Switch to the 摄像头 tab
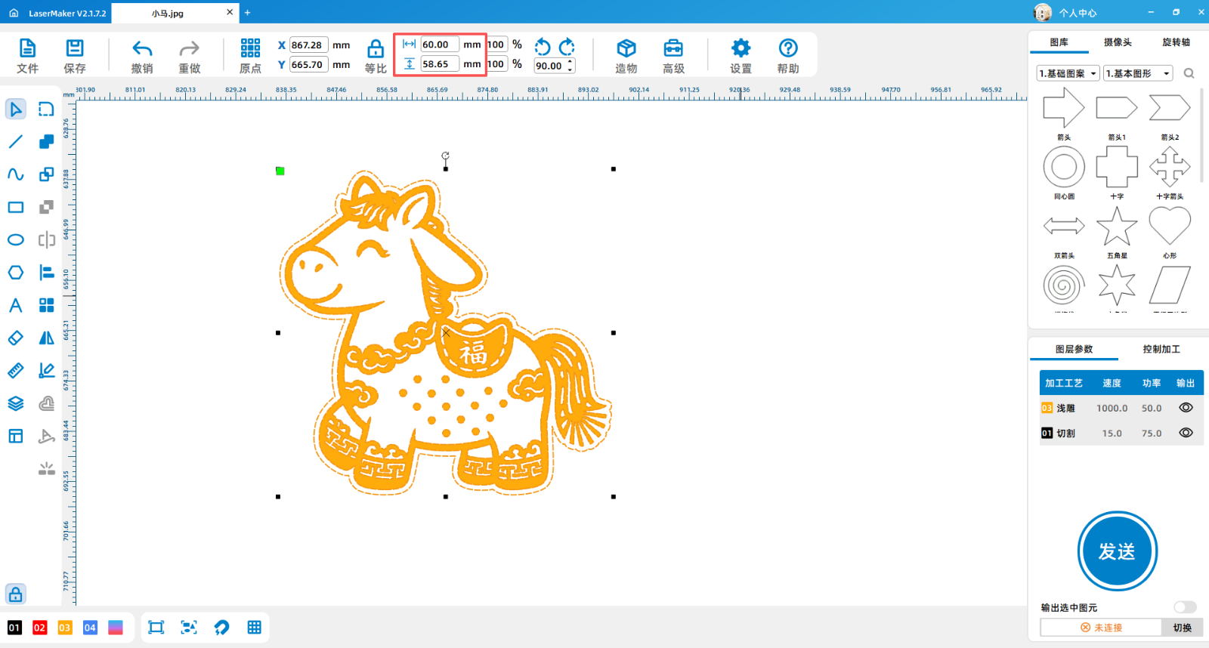This screenshot has height=648, width=1209. [x=1118, y=42]
